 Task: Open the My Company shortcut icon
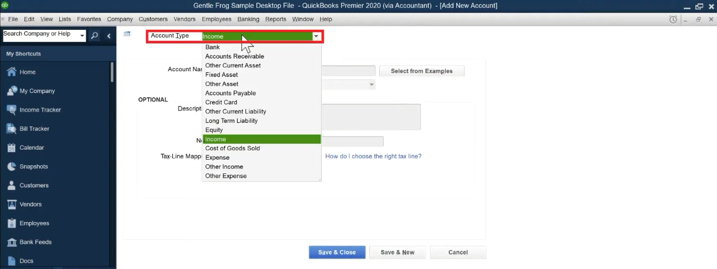point(11,91)
